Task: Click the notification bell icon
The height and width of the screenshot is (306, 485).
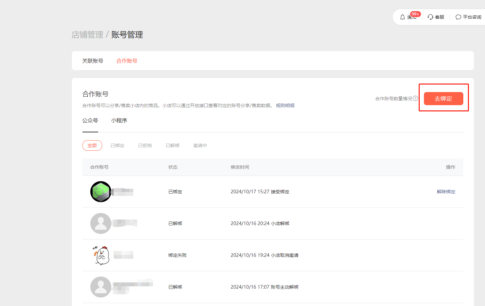Action: (x=403, y=17)
